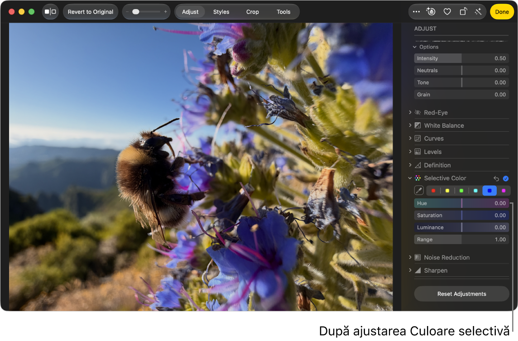This screenshot has height=341, width=518.
Task: Open the more options ellipsis menu
Action: (416, 12)
